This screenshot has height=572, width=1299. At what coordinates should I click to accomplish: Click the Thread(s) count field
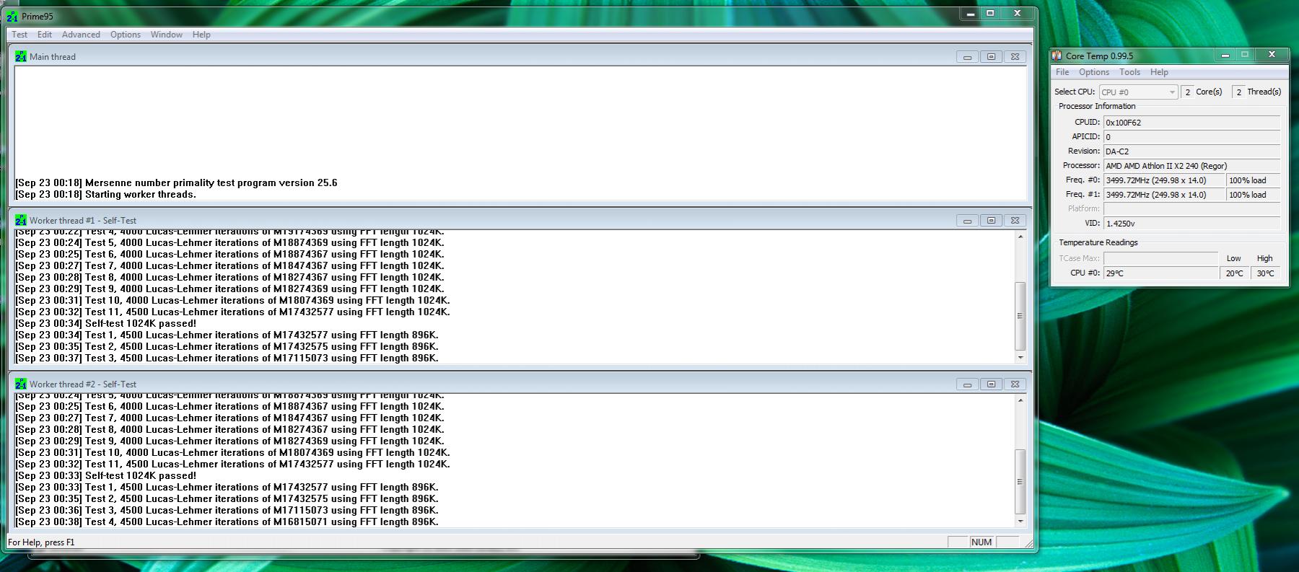coord(1238,92)
